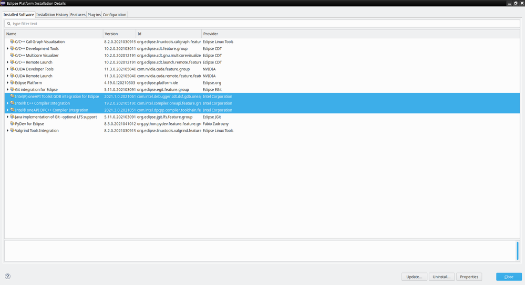525x285 pixels.
Task: Focus the type filter text field
Action: click(x=262, y=24)
